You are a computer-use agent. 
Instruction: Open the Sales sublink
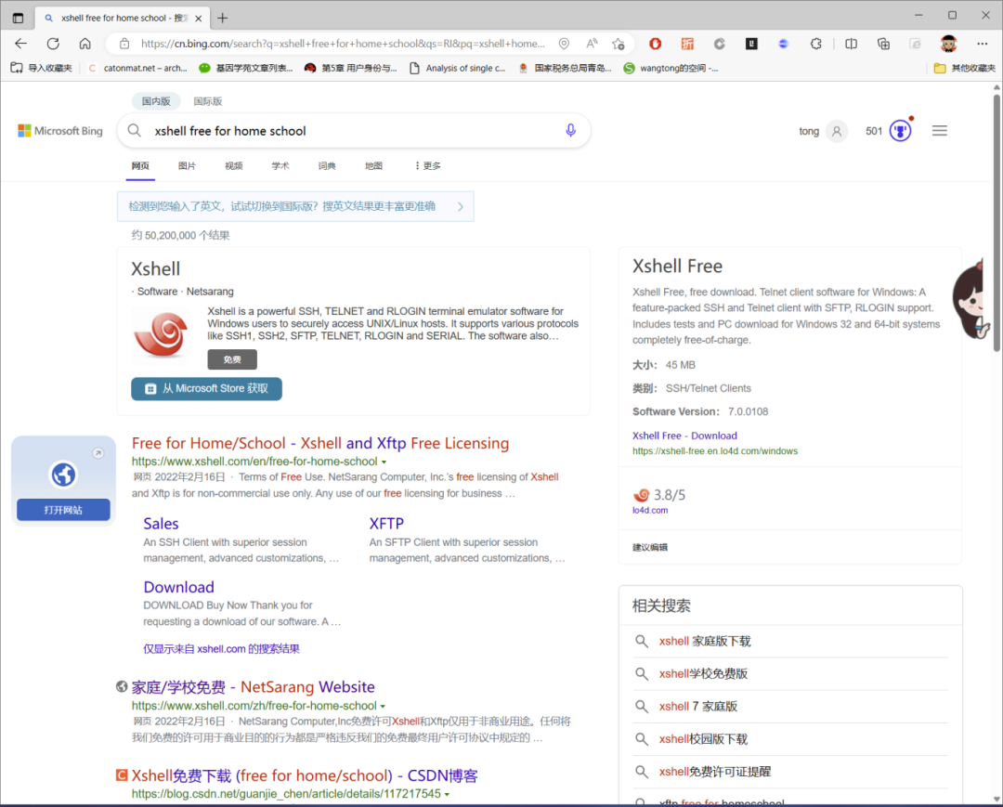[162, 524]
